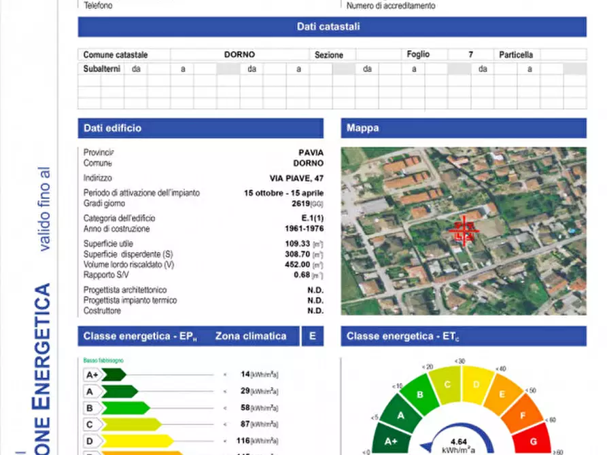The image size is (607, 455).
Task: Click the Mappa panel header
Action: point(463,128)
